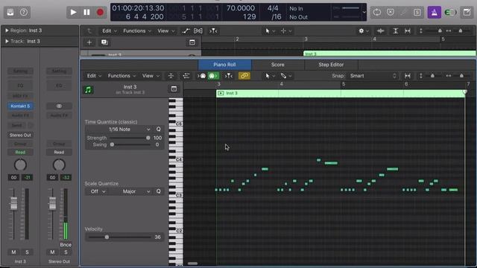This screenshot has height=268, width=477.
Task: Click the red Record button
Action: 100,12
